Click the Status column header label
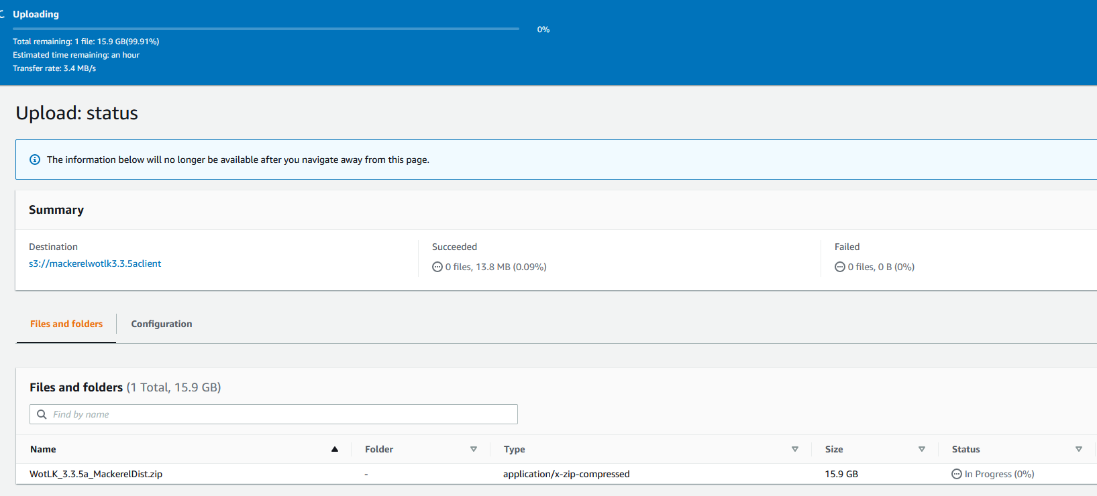Screen dimensions: 1097x496 [965, 449]
